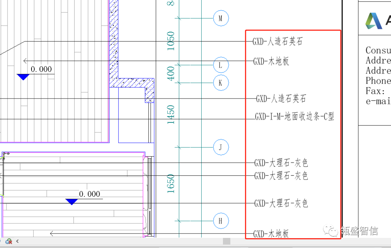Select GXD-大理石-灰色 label just below grid J

click(281, 163)
